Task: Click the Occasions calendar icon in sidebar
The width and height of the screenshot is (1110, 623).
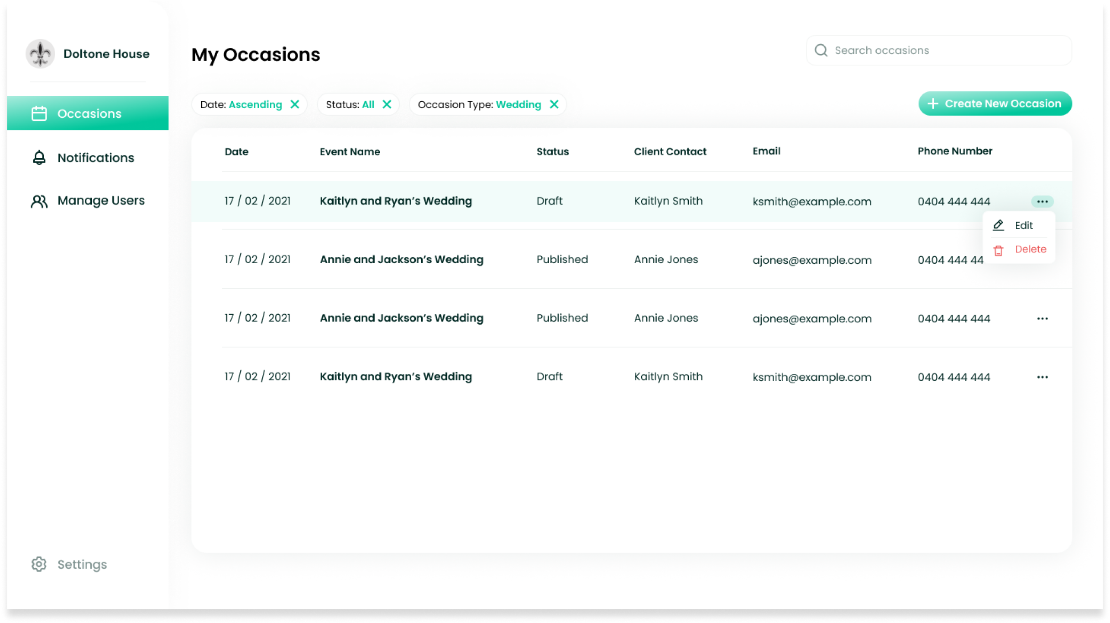Action: pyautogui.click(x=39, y=114)
